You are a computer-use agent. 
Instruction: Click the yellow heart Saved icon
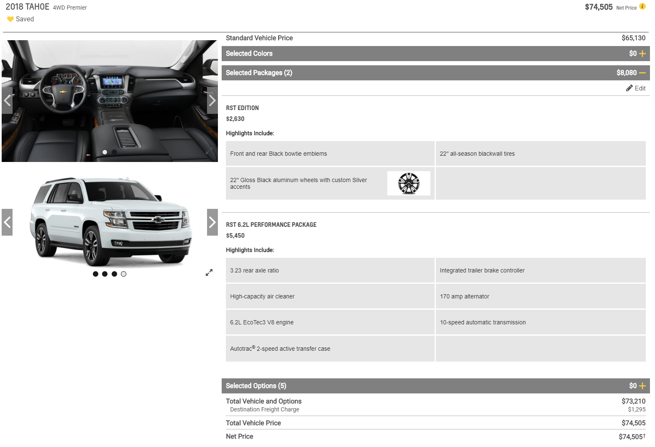tap(10, 19)
